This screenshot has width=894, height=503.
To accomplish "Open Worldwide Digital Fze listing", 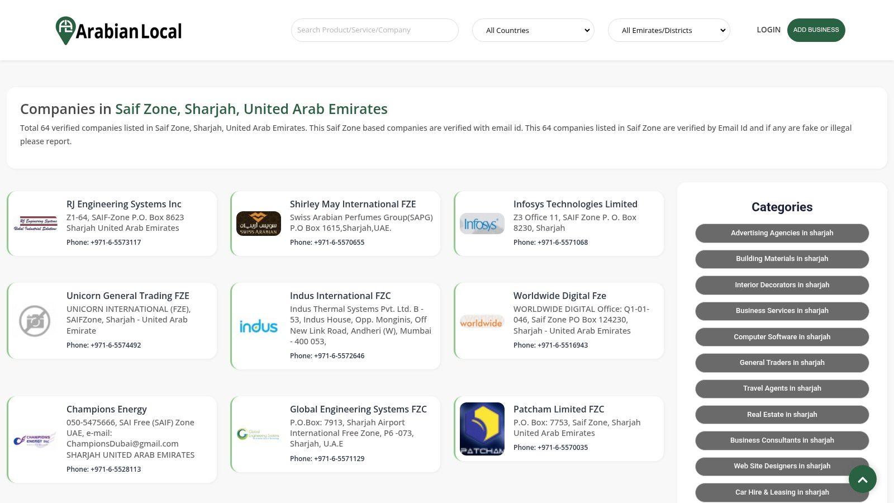I will 559,296.
